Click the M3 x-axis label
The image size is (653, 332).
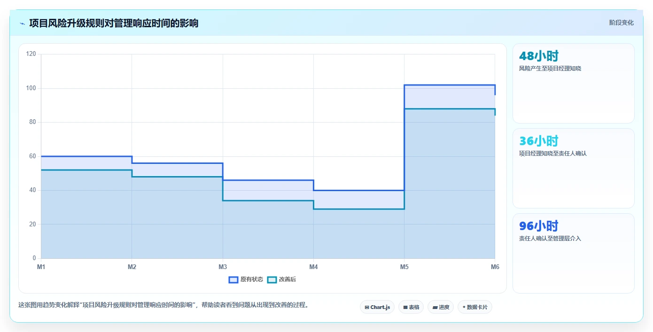(223, 267)
